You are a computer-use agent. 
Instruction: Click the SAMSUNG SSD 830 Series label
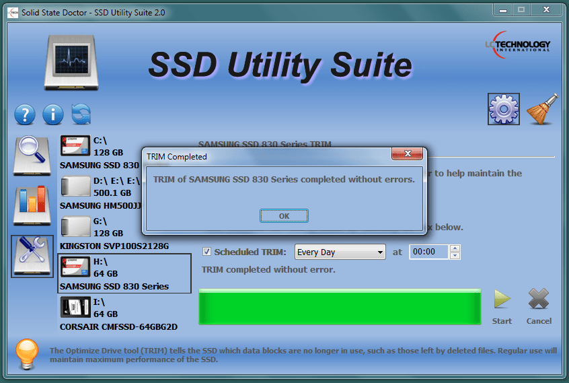tap(114, 287)
